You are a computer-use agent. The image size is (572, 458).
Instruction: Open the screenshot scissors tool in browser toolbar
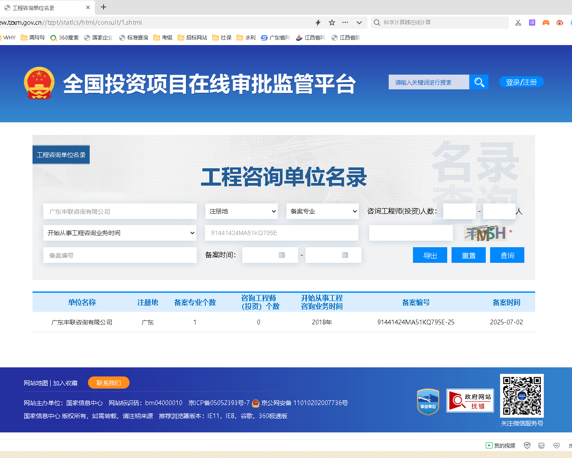[518, 22]
